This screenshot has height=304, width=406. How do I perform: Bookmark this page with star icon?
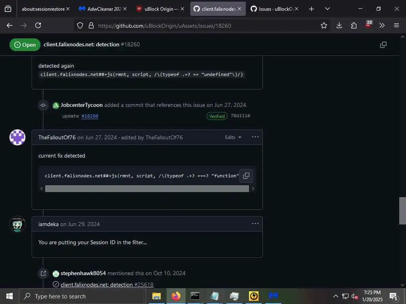(324, 25)
